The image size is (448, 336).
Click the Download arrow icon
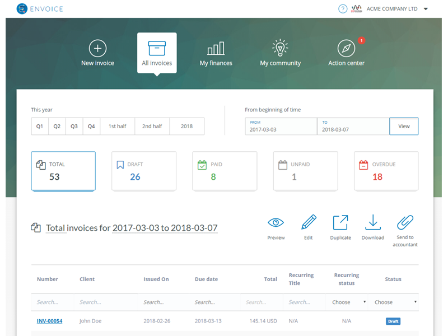(372, 222)
